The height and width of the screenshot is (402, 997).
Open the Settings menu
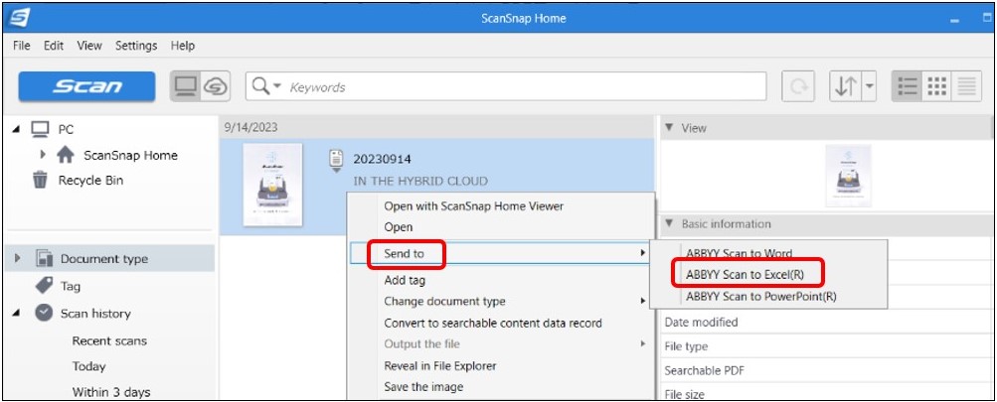tap(136, 46)
